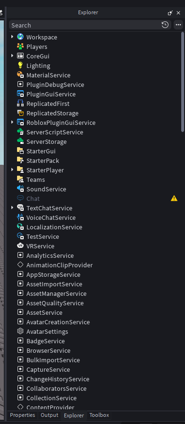Click the ServerScriptService cloud icon

pyautogui.click(x=20, y=132)
